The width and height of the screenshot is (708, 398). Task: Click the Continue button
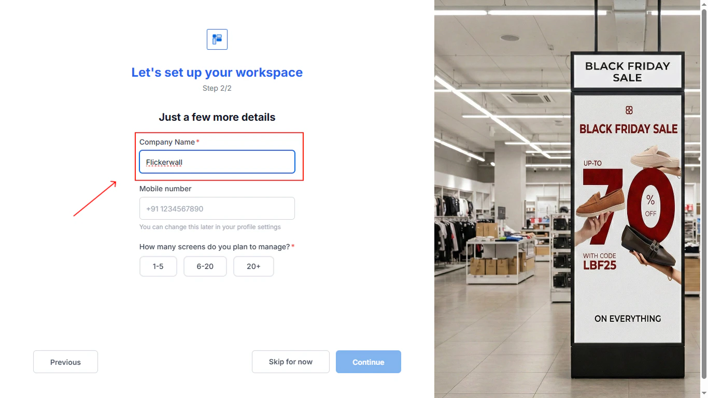(x=369, y=362)
